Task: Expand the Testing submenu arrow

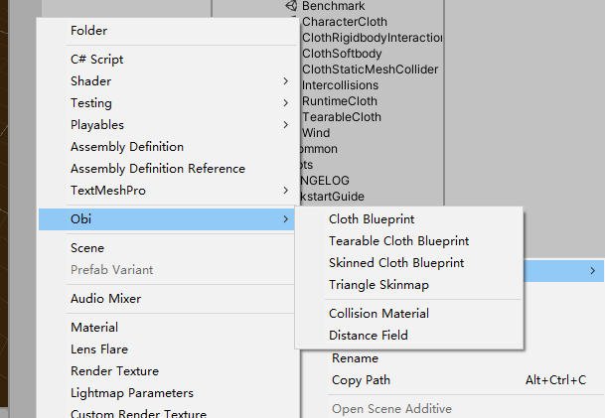Action: pos(285,103)
